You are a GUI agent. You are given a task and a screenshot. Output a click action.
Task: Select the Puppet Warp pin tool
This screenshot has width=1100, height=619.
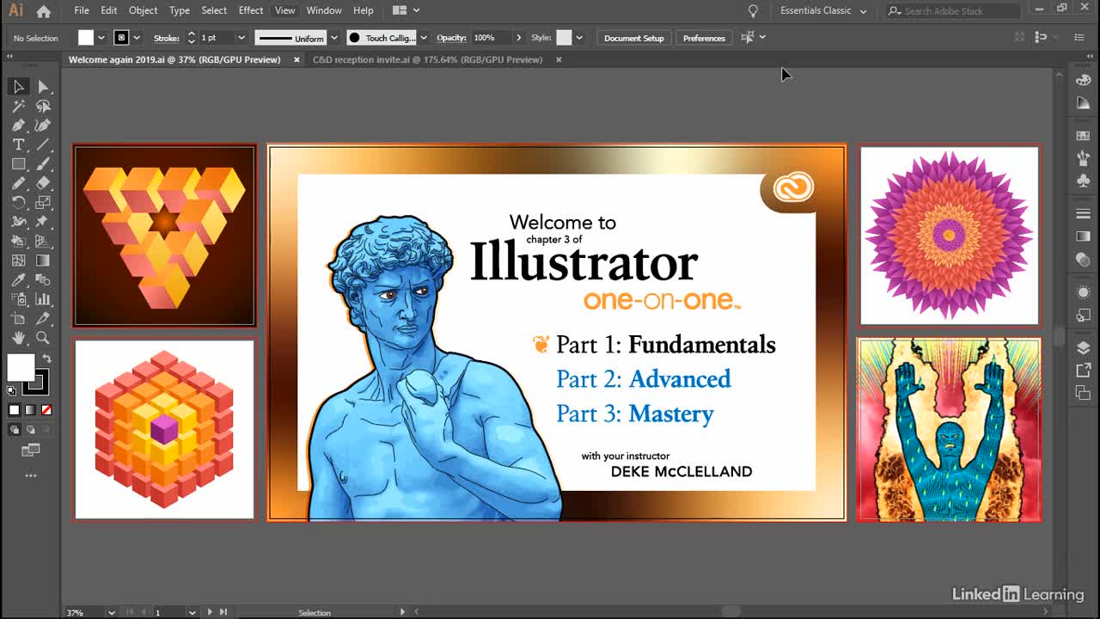[43, 222]
